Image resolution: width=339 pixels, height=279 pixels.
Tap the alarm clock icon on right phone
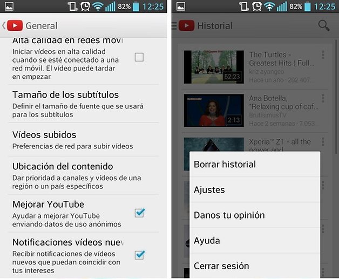[257, 6]
